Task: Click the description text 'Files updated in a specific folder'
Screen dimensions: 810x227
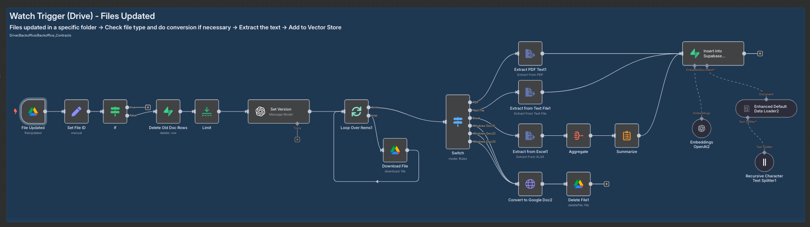Action: (53, 28)
